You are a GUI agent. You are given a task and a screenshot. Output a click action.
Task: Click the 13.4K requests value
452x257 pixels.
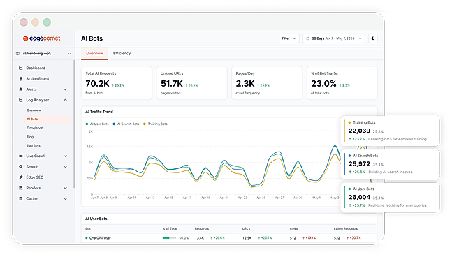(x=200, y=238)
